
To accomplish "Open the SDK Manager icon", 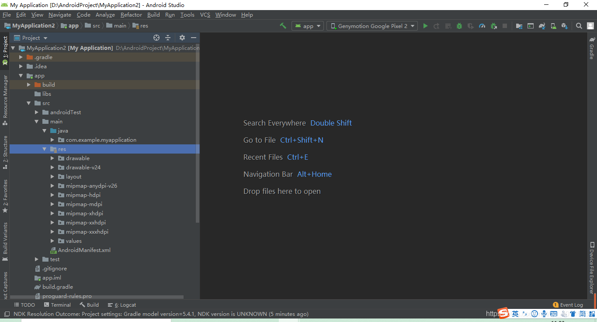I will (x=565, y=26).
